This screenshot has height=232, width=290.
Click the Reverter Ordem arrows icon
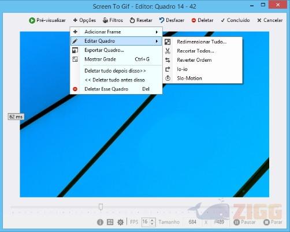pos(168,60)
